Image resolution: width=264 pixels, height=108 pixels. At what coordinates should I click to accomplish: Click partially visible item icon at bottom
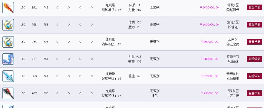click(x=8, y=106)
